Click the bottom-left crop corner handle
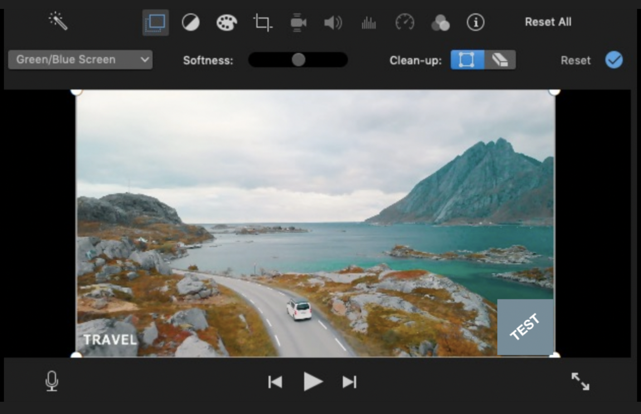This screenshot has height=414, width=641. tap(76, 355)
